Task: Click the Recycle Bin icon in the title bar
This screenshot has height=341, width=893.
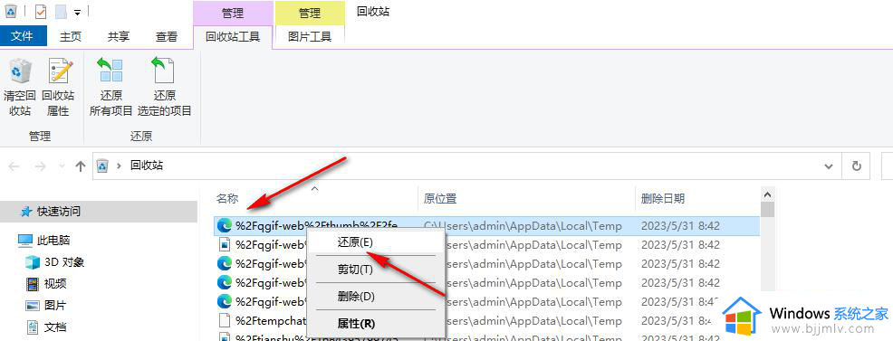Action: 12,11
